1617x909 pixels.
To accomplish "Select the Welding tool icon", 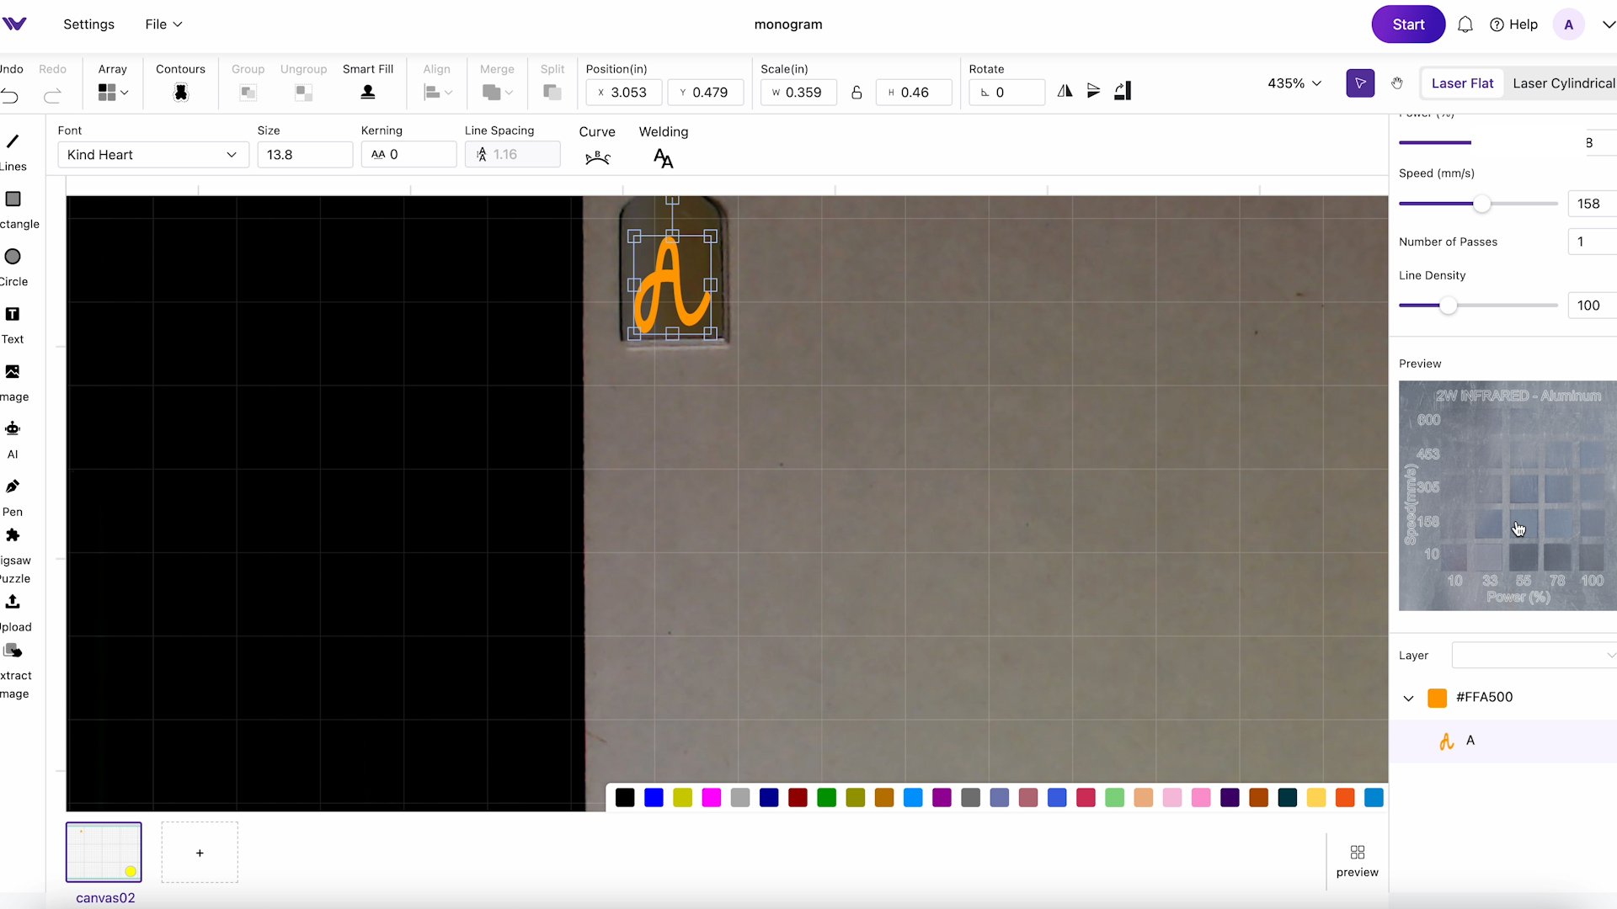I will (x=662, y=157).
